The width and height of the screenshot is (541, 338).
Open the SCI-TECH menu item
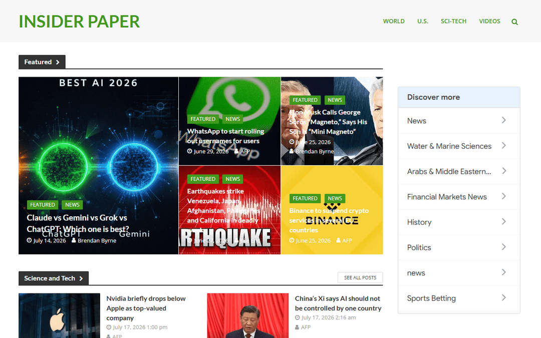click(453, 21)
